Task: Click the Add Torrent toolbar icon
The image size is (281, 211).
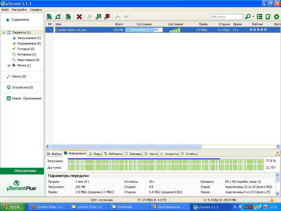Action: [x=49, y=17]
